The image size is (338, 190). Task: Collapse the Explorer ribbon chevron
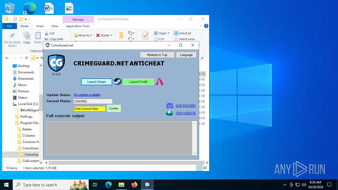(x=201, y=26)
